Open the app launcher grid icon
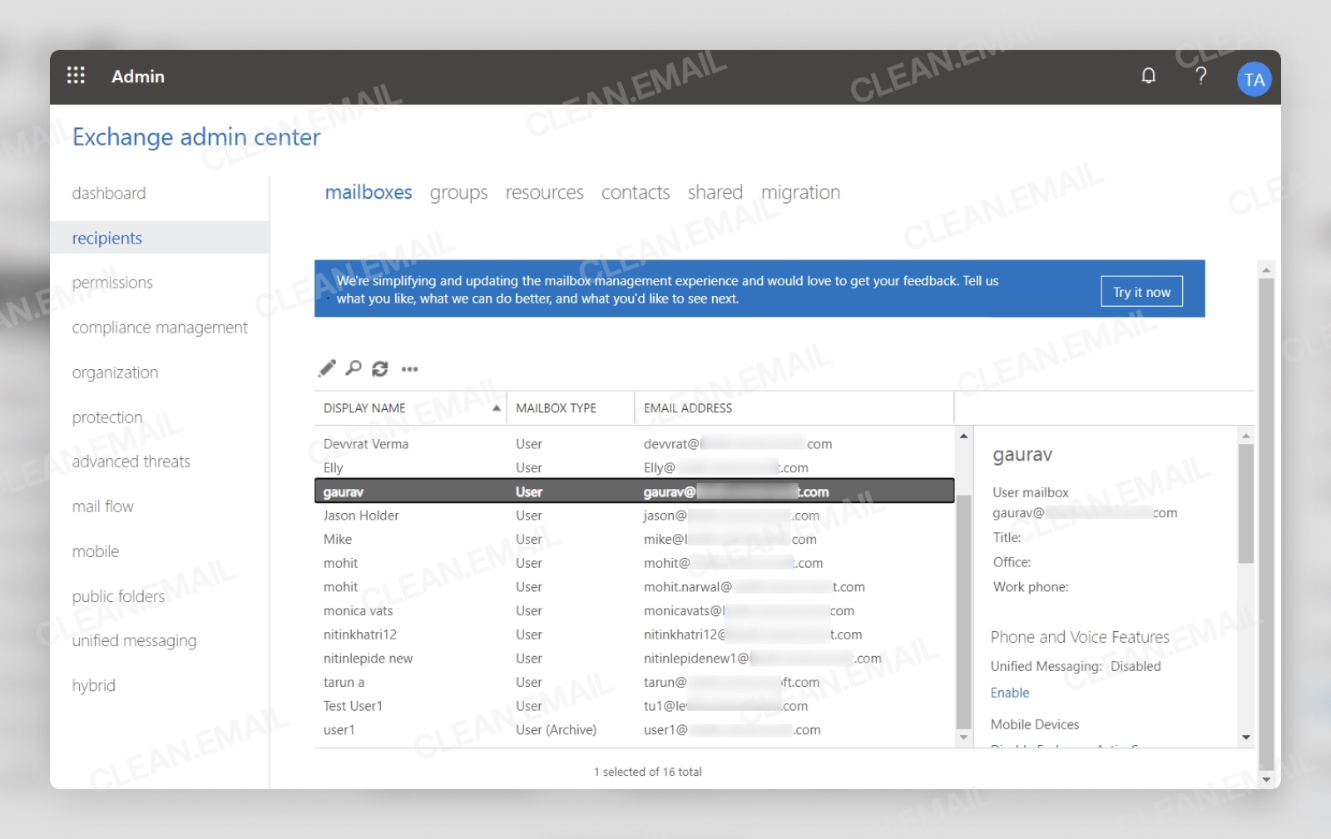The image size is (1331, 839). click(76, 76)
